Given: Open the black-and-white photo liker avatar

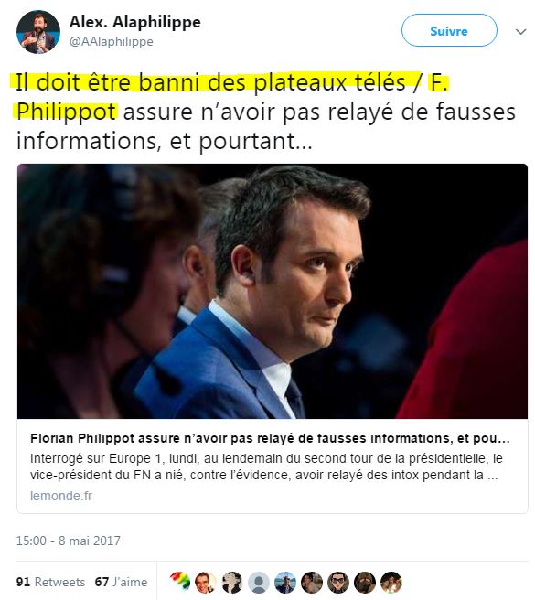Looking at the screenshot, I should point(232,582).
